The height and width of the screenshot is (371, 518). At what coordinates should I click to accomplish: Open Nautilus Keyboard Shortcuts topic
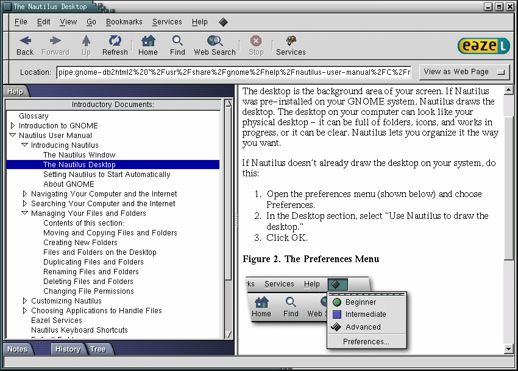coord(79,330)
